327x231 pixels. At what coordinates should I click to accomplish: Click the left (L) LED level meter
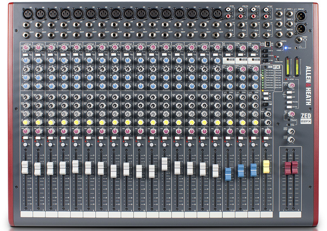[x=288, y=66]
